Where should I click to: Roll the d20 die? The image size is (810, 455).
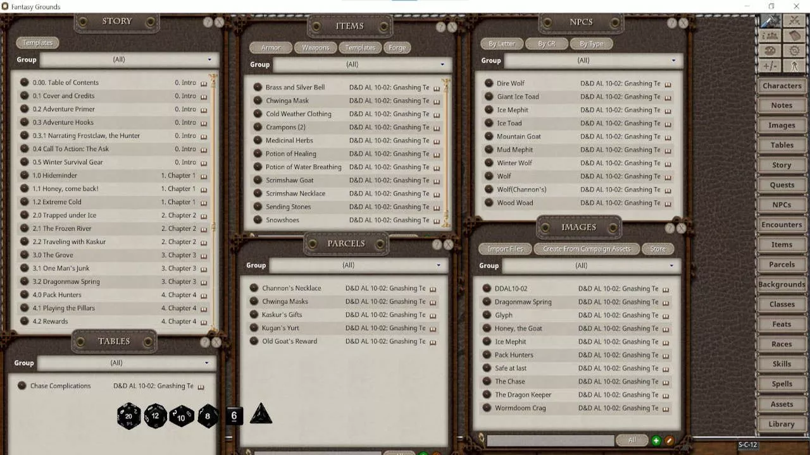coord(128,416)
